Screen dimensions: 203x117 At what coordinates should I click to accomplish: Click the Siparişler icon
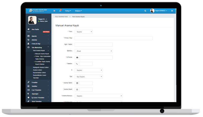28,94
